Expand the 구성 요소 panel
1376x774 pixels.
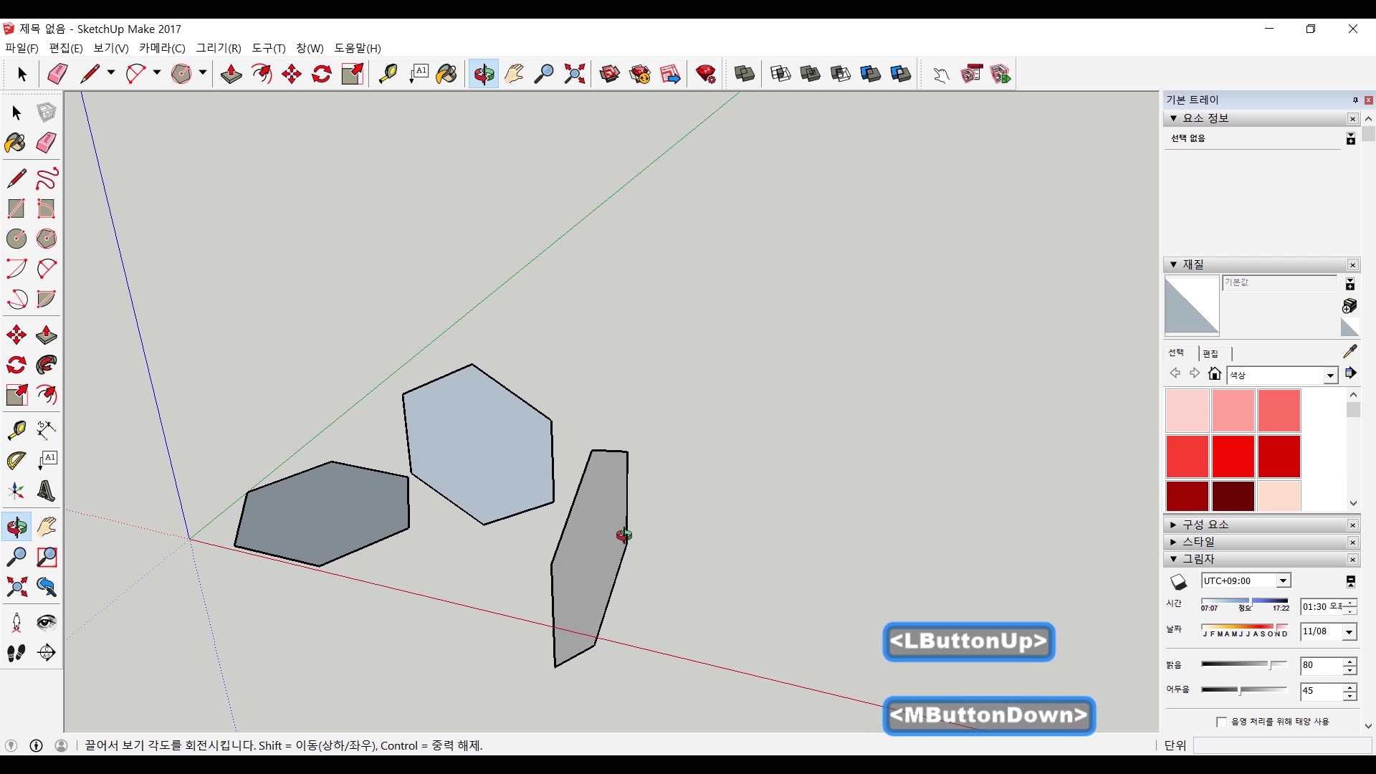coord(1205,525)
